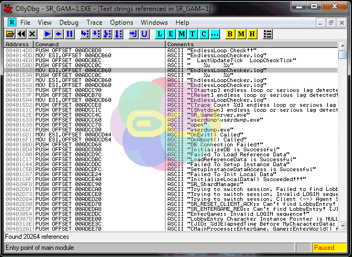Open Run trace with the cyan dots icon

coord(215,34)
